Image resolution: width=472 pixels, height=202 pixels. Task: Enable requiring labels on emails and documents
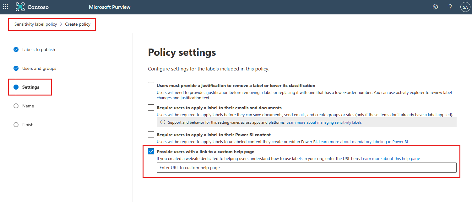(x=151, y=107)
